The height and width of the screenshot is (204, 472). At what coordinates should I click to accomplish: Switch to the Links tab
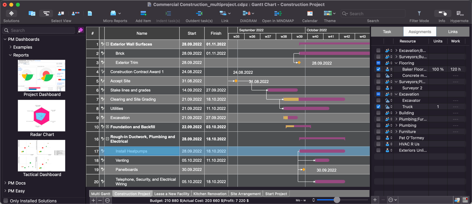[x=452, y=32]
